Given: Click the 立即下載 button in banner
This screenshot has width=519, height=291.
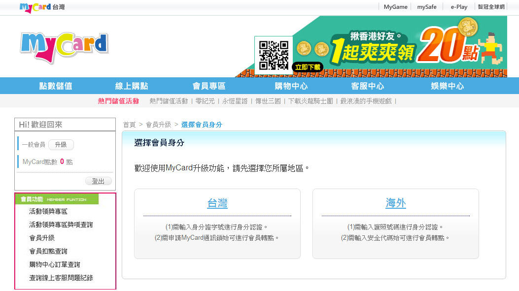Looking at the screenshot, I should pos(308,67).
